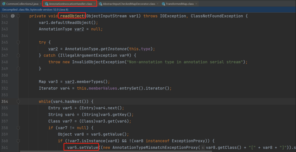Collapse the try block at line 345

click(18, 42)
